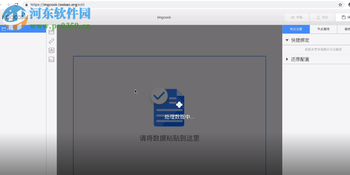Click the 处理数据中... status text

pyautogui.click(x=179, y=117)
